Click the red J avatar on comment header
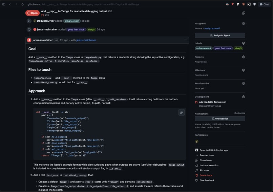This screenshot has height=192, width=273. coord(29,40)
